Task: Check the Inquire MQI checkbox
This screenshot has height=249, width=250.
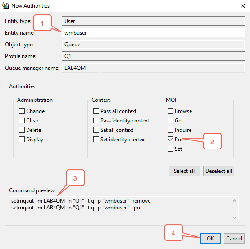Action: pos(170,130)
